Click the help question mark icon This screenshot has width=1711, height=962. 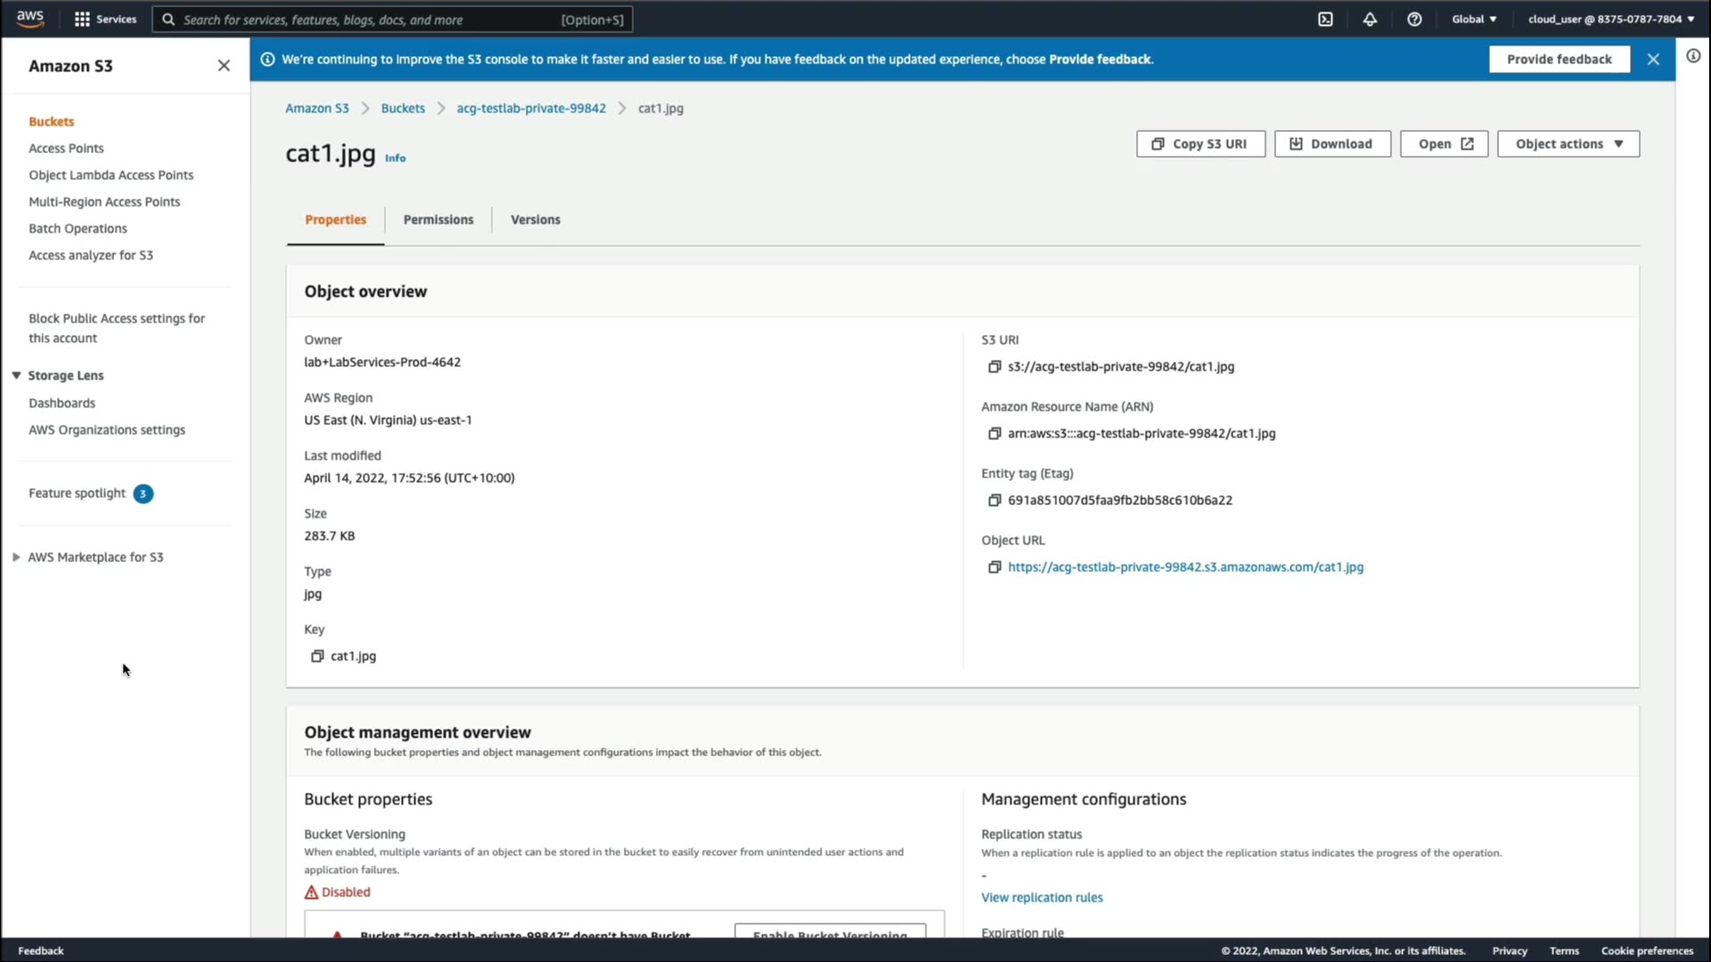click(1414, 19)
